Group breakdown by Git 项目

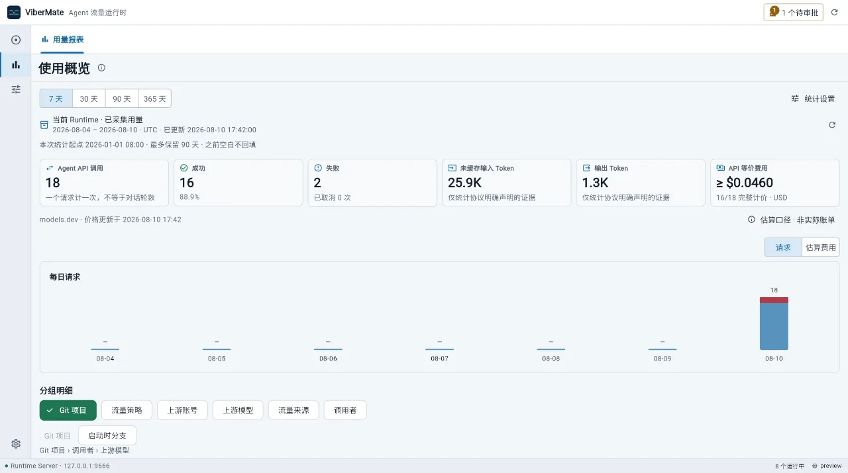(x=68, y=410)
